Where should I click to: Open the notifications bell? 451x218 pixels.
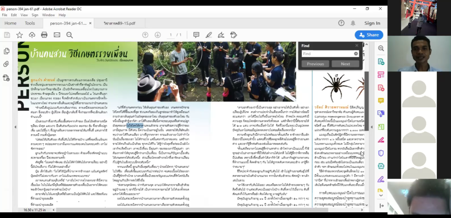pyautogui.click(x=353, y=23)
